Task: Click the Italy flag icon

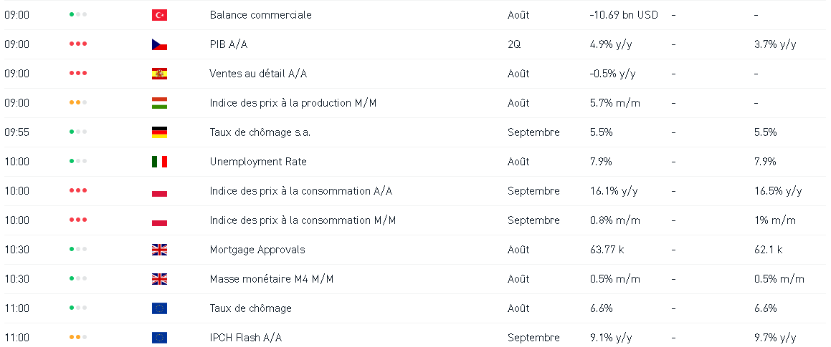Action: pos(159,162)
